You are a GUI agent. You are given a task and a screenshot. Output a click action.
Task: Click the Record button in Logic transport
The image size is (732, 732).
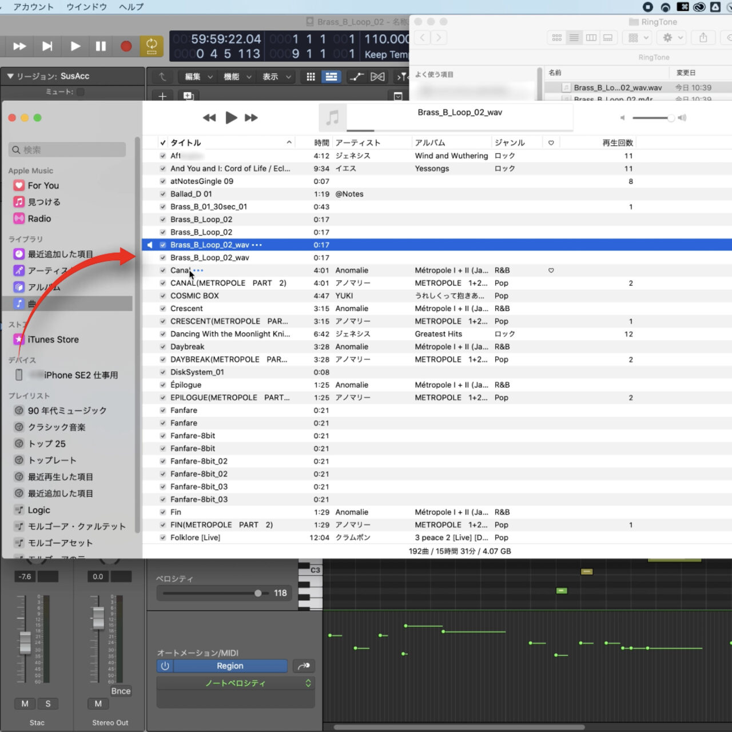click(x=126, y=46)
